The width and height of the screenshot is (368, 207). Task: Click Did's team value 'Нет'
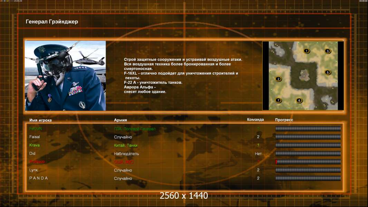258,154
